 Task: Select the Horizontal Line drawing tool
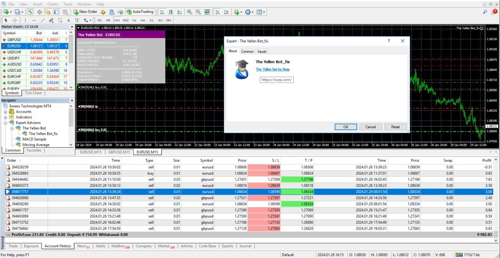(x=34, y=20)
